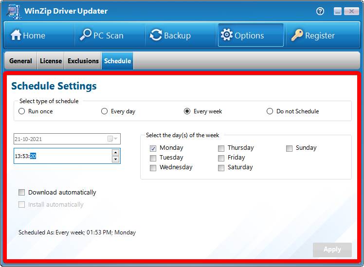Open the PC Scan section
The image size is (364, 267).
[109, 36]
